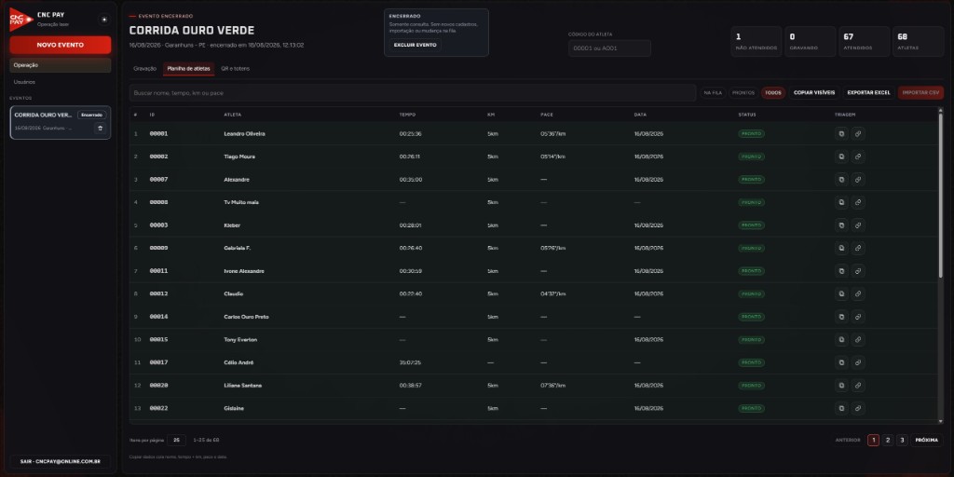Open the QR e totens tab
Viewport: 954px width, 477px height.
pyautogui.click(x=236, y=69)
